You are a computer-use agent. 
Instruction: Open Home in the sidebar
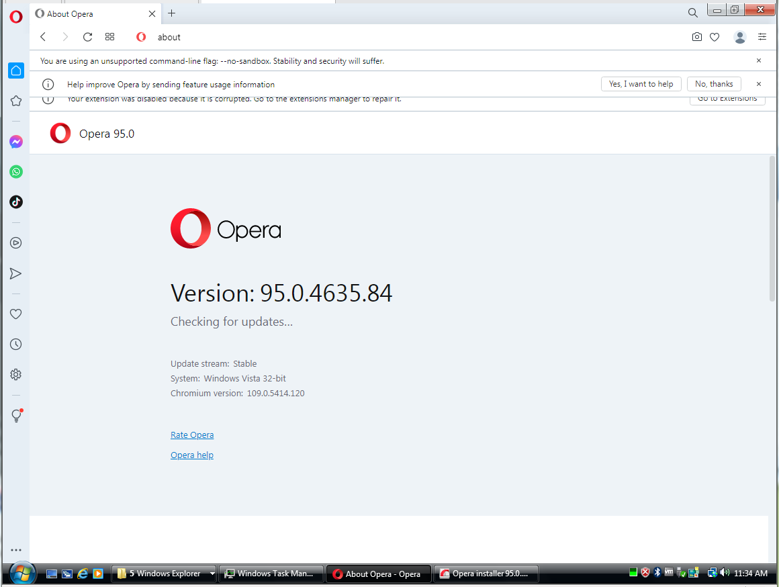(16, 71)
